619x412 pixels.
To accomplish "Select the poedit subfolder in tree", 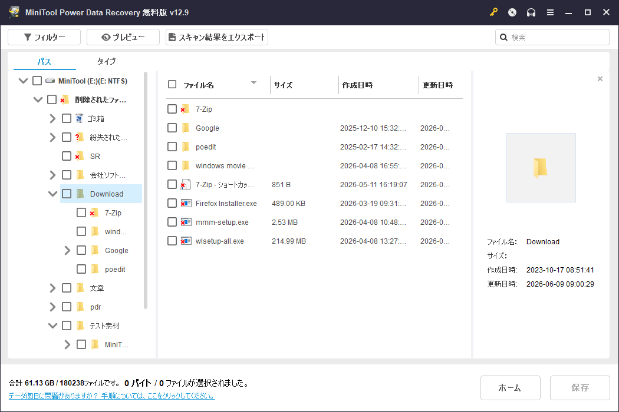I will [x=115, y=270].
